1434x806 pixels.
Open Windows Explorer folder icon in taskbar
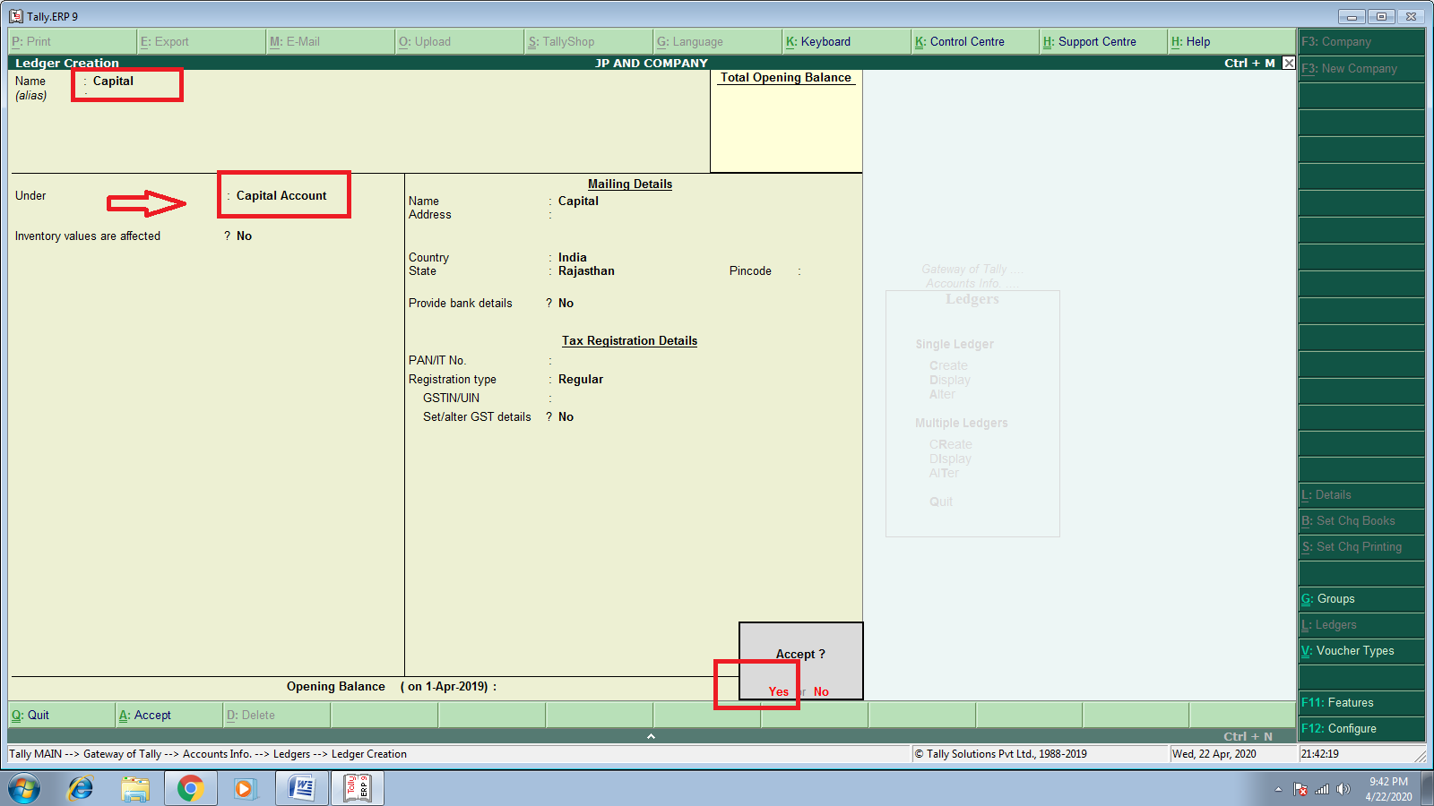[135, 788]
